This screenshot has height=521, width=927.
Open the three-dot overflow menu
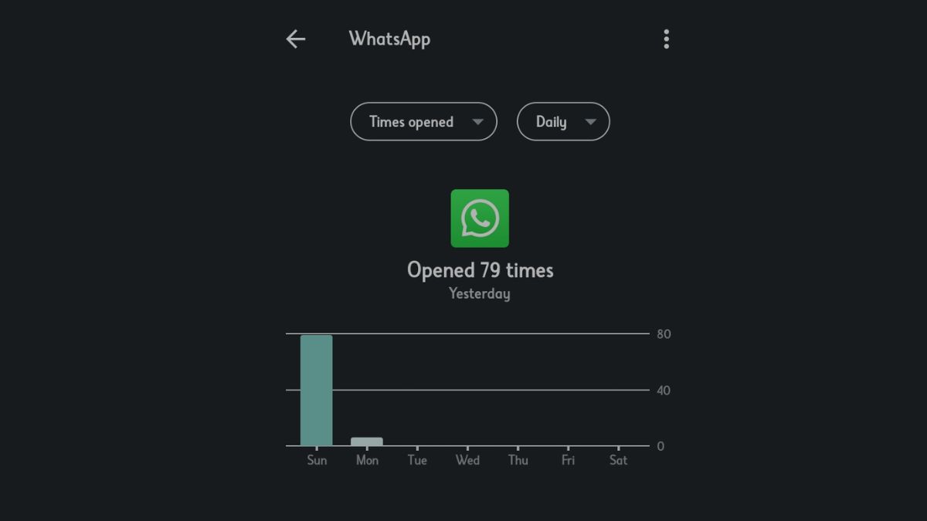[x=666, y=39]
